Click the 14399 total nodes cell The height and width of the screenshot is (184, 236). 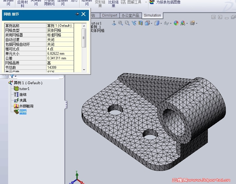(60, 68)
